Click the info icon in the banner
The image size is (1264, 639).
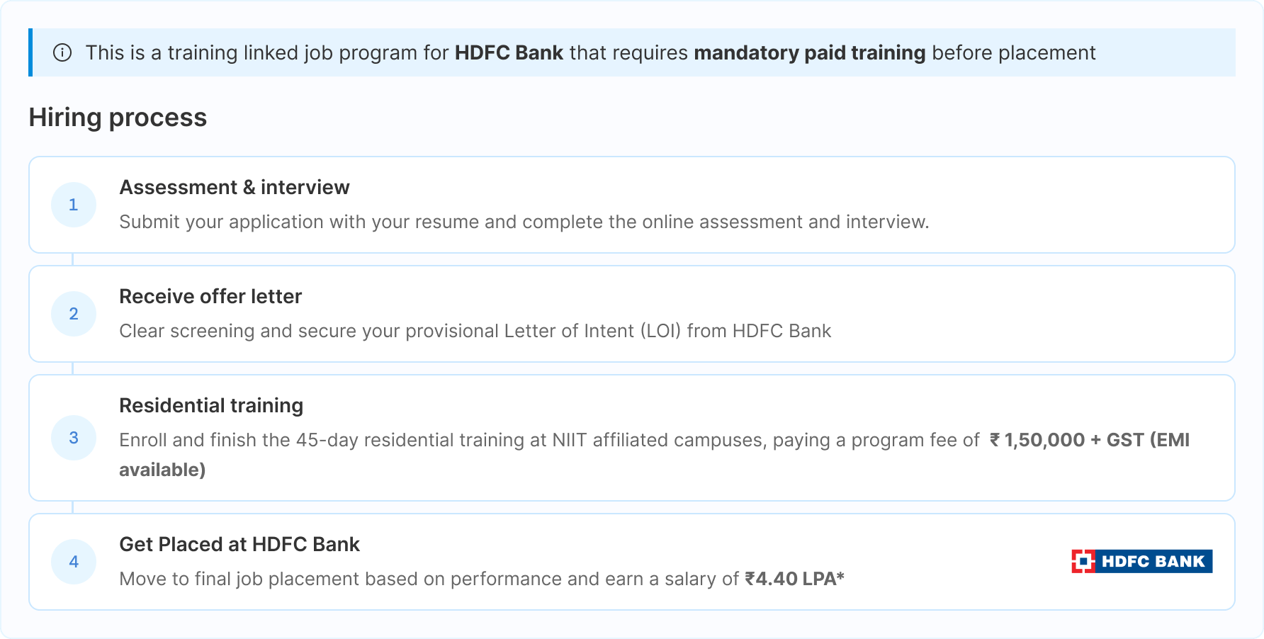[62, 53]
